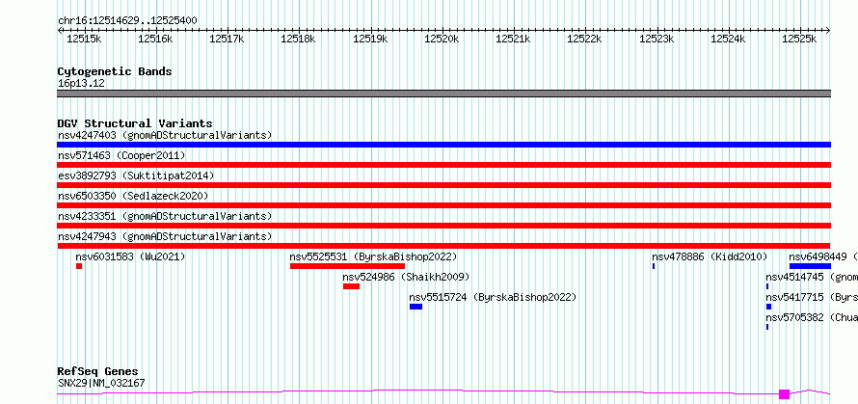The image size is (858, 404).
Task: Open variant nsv4233351 label
Action: (165, 216)
